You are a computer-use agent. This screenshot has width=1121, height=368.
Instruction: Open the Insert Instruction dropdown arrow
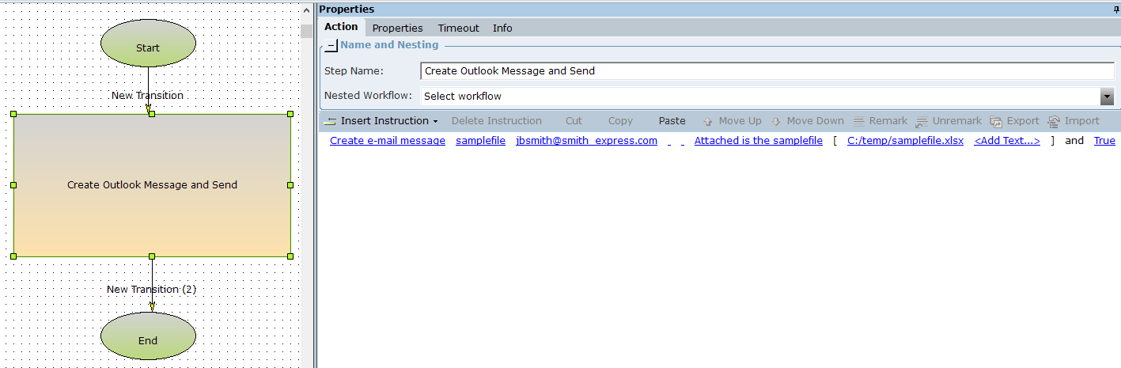coord(435,122)
